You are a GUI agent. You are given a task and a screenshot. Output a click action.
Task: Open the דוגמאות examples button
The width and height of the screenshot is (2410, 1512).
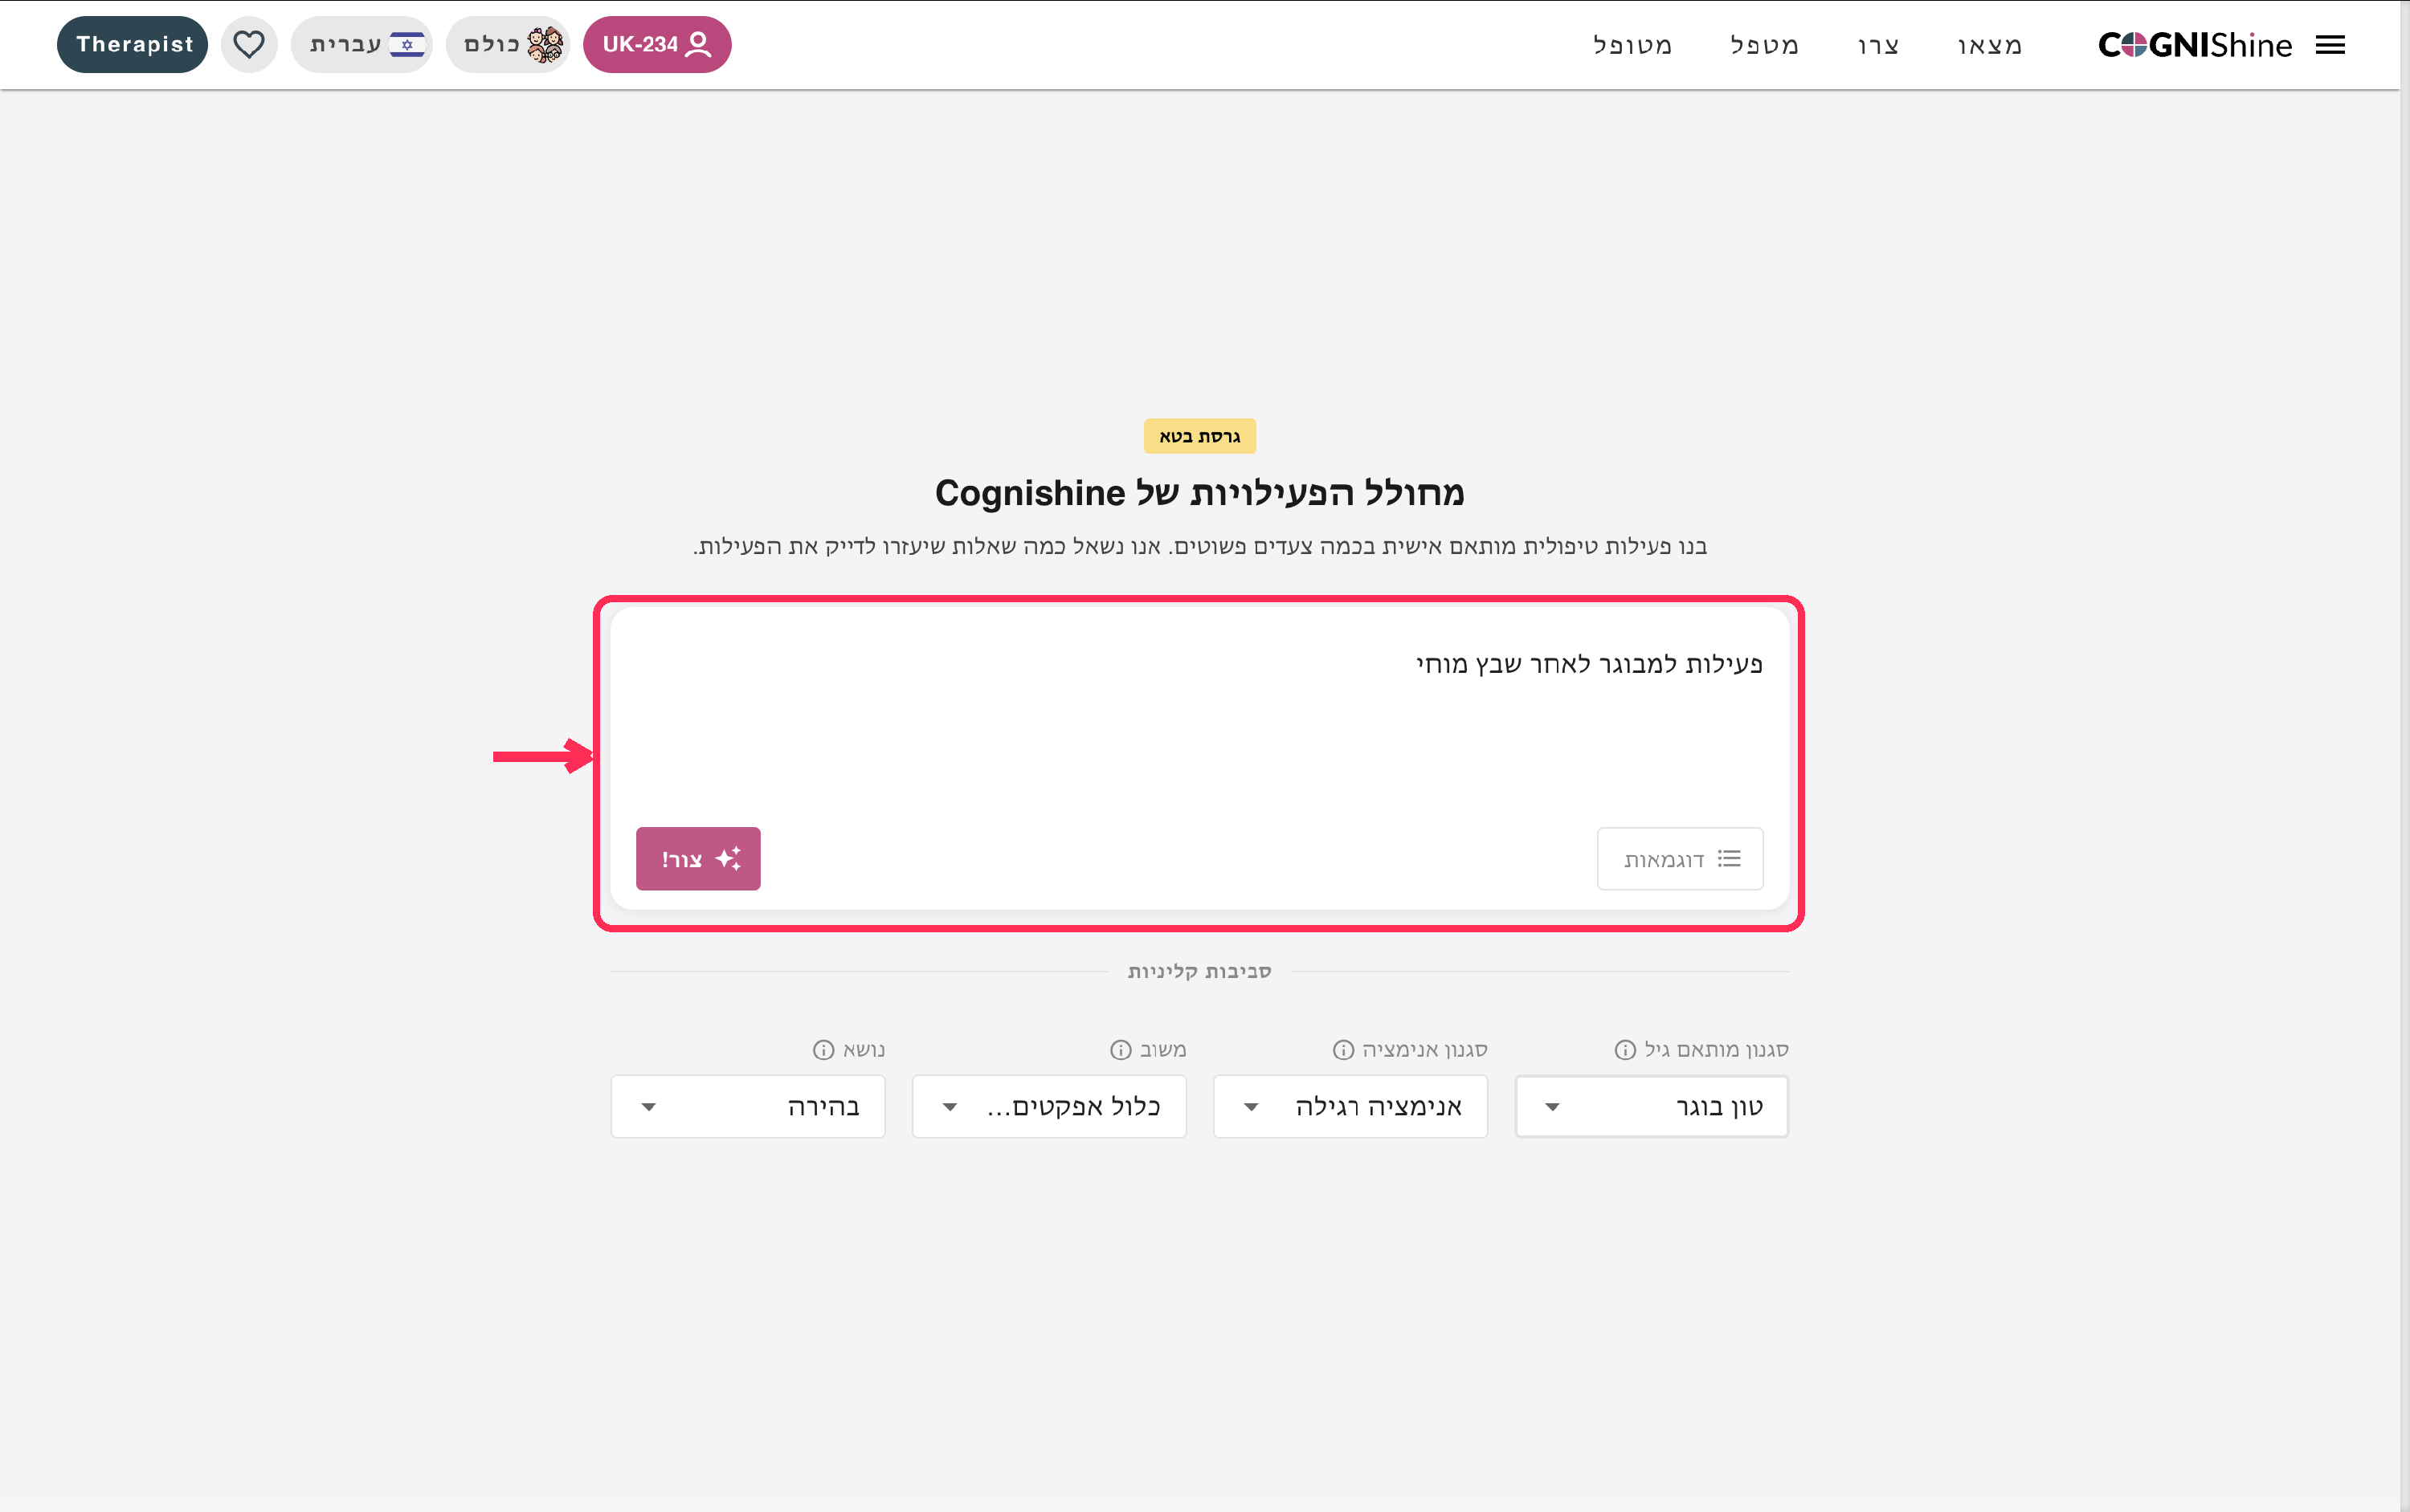click(1681, 859)
